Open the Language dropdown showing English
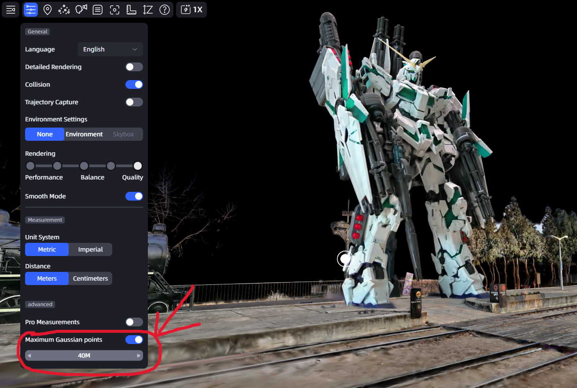Image resolution: width=577 pixels, height=388 pixels. [110, 49]
